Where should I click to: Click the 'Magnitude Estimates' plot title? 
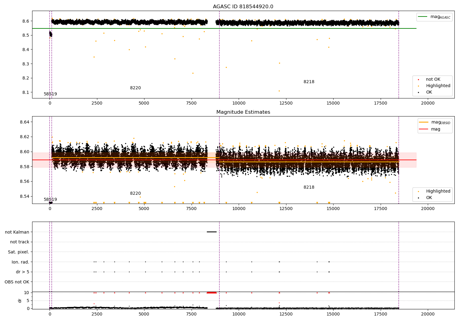pyautogui.click(x=243, y=112)
